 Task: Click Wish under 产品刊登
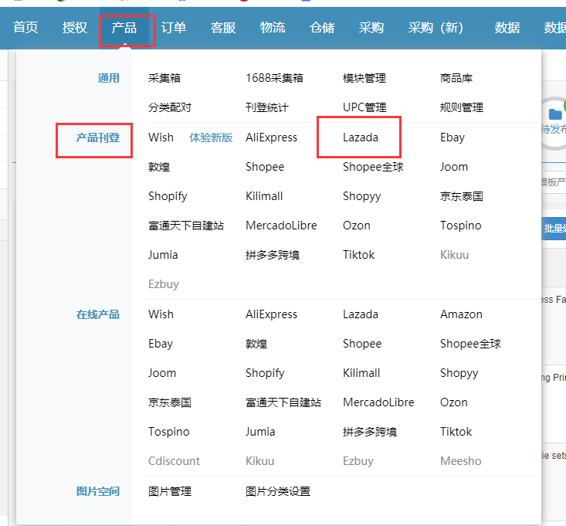tap(161, 137)
